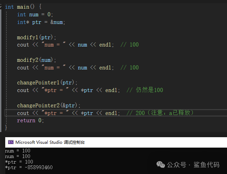Collapse the main function fold marker
227x174 pixels.
pyautogui.click(x=1, y=7)
